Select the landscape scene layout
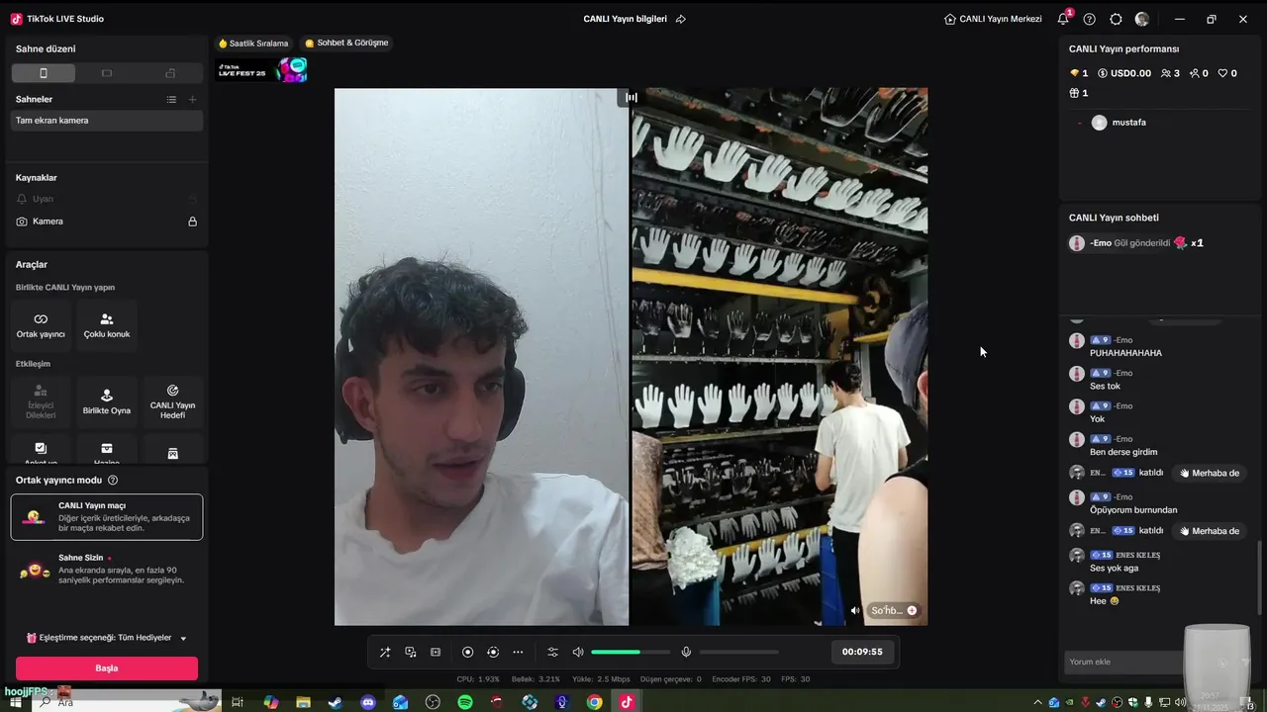 107,73
